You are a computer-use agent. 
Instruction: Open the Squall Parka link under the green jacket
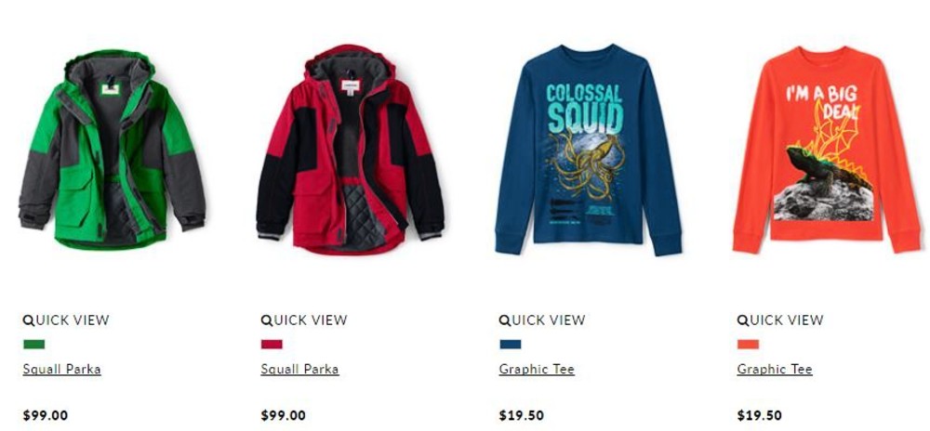coord(61,370)
